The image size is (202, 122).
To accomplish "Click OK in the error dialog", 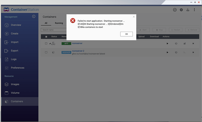I will [x=126, y=34].
